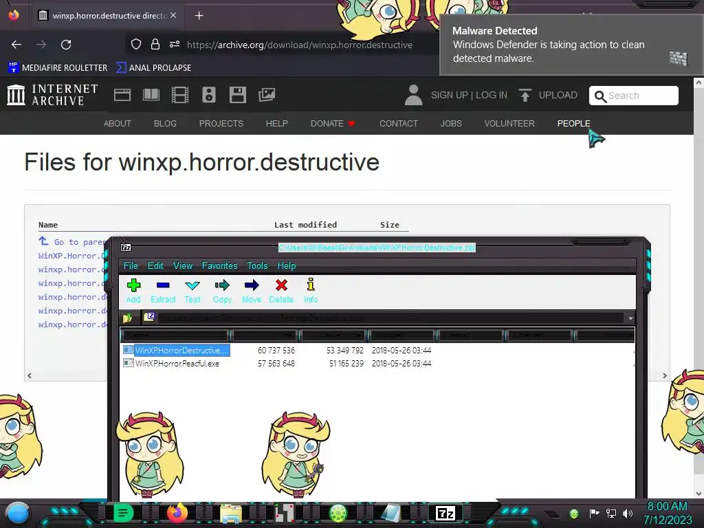The image size is (704, 528).
Task: Click the SIGN UP link
Action: [x=450, y=95]
